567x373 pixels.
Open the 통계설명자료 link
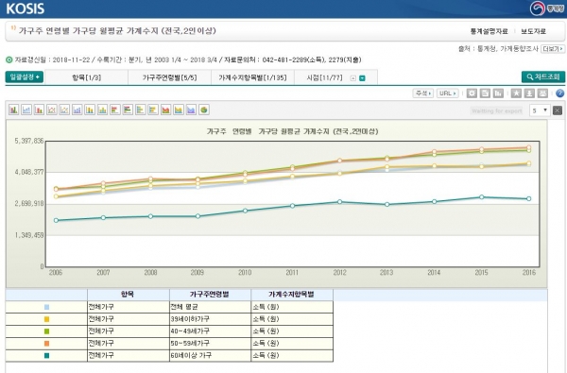489,31
